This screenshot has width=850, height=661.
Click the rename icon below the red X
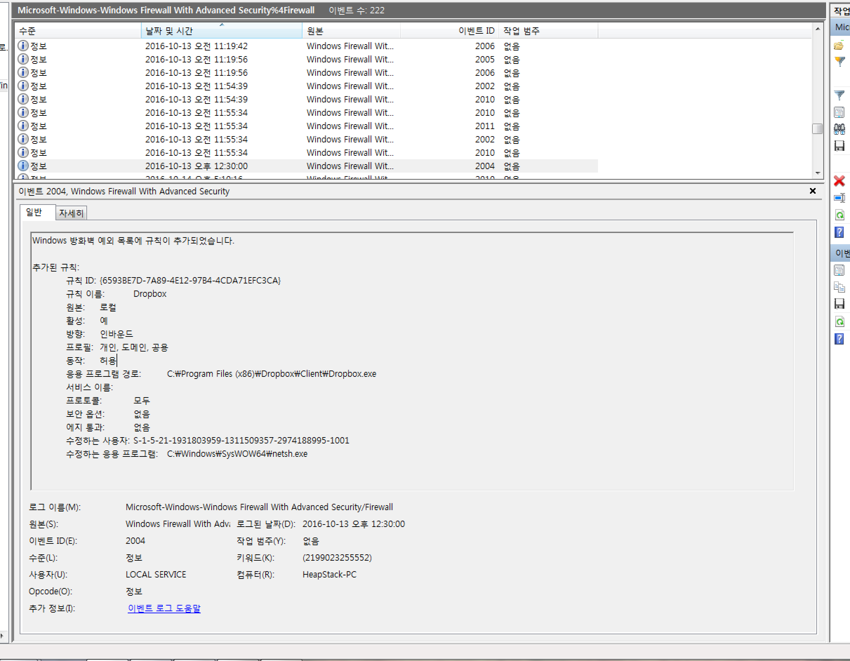(839, 198)
